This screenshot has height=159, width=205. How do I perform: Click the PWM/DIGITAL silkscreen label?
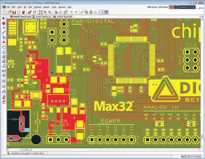coord(93,21)
